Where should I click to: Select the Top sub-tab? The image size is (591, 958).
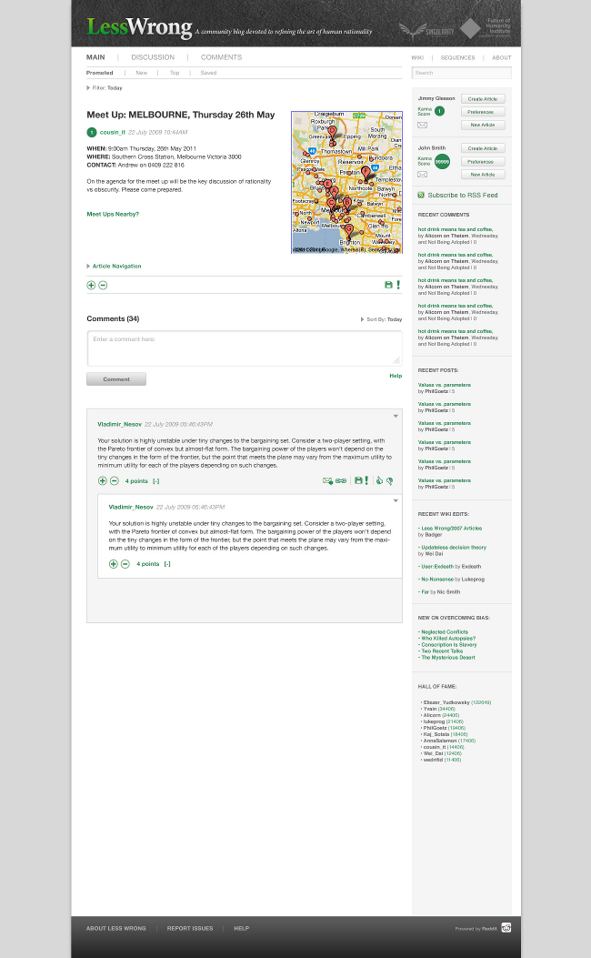coord(175,73)
